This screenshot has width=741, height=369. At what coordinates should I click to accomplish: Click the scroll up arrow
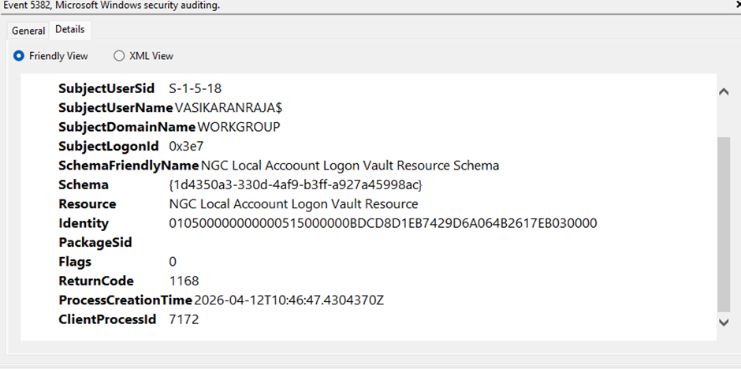(723, 92)
